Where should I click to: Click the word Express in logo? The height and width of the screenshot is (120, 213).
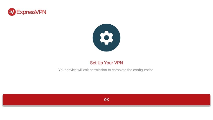26,12
